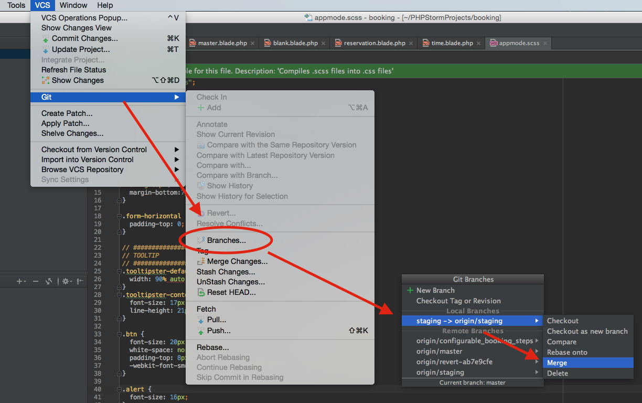
Task: Click the minus remove icon in left panel
Action: (x=36, y=281)
